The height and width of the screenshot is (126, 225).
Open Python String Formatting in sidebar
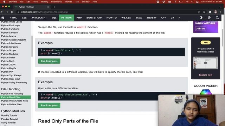tap(14, 83)
